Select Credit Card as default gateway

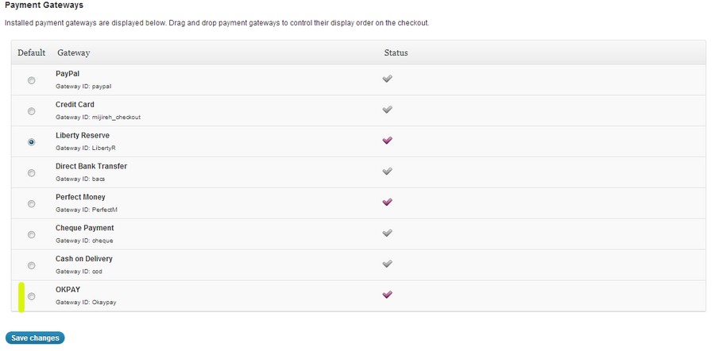[x=32, y=111]
